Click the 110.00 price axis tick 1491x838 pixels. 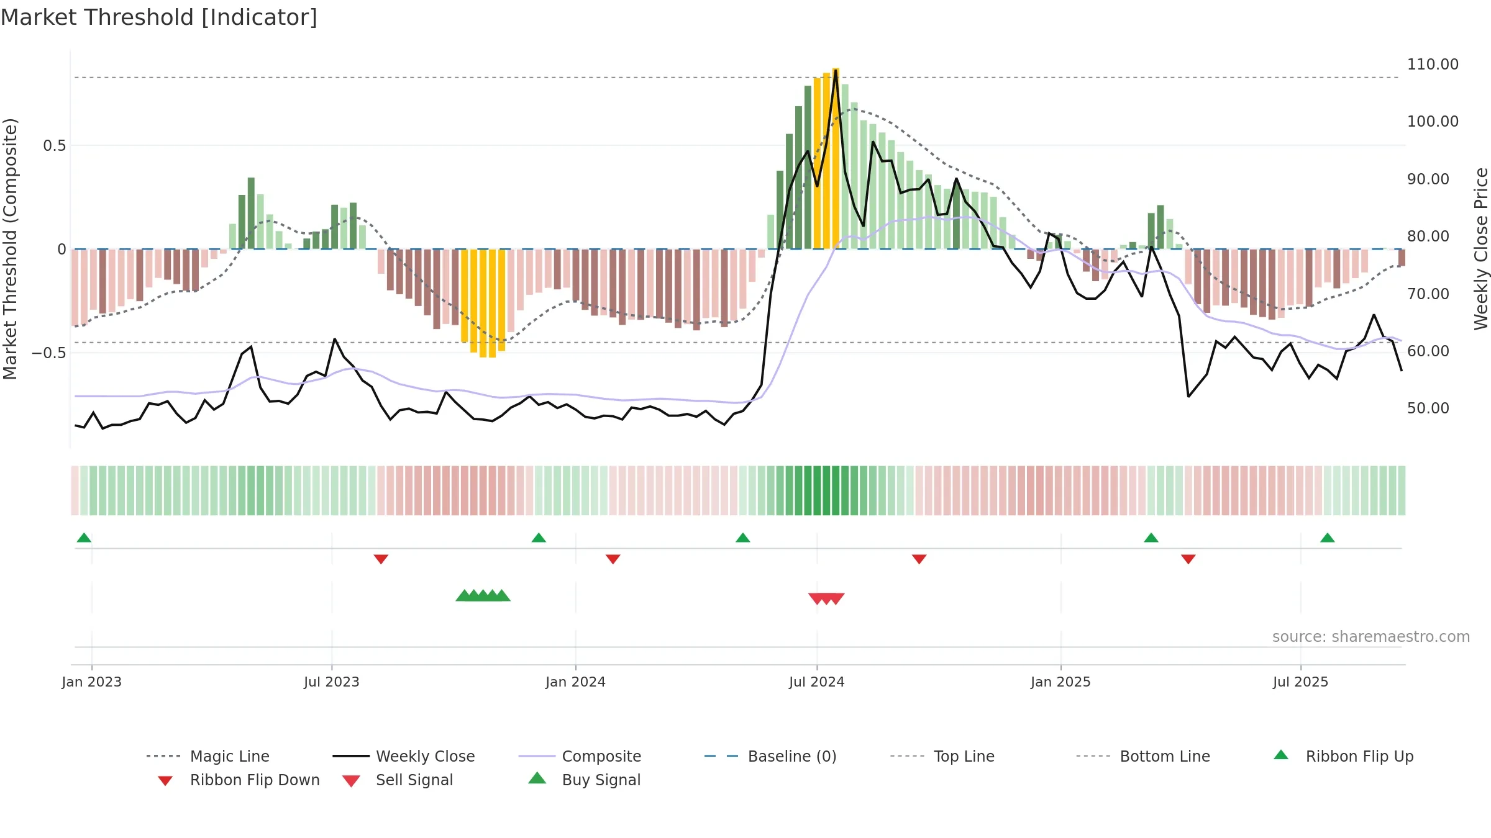coord(1433,65)
